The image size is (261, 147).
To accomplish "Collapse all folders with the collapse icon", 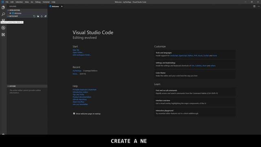I will pos(45,16).
